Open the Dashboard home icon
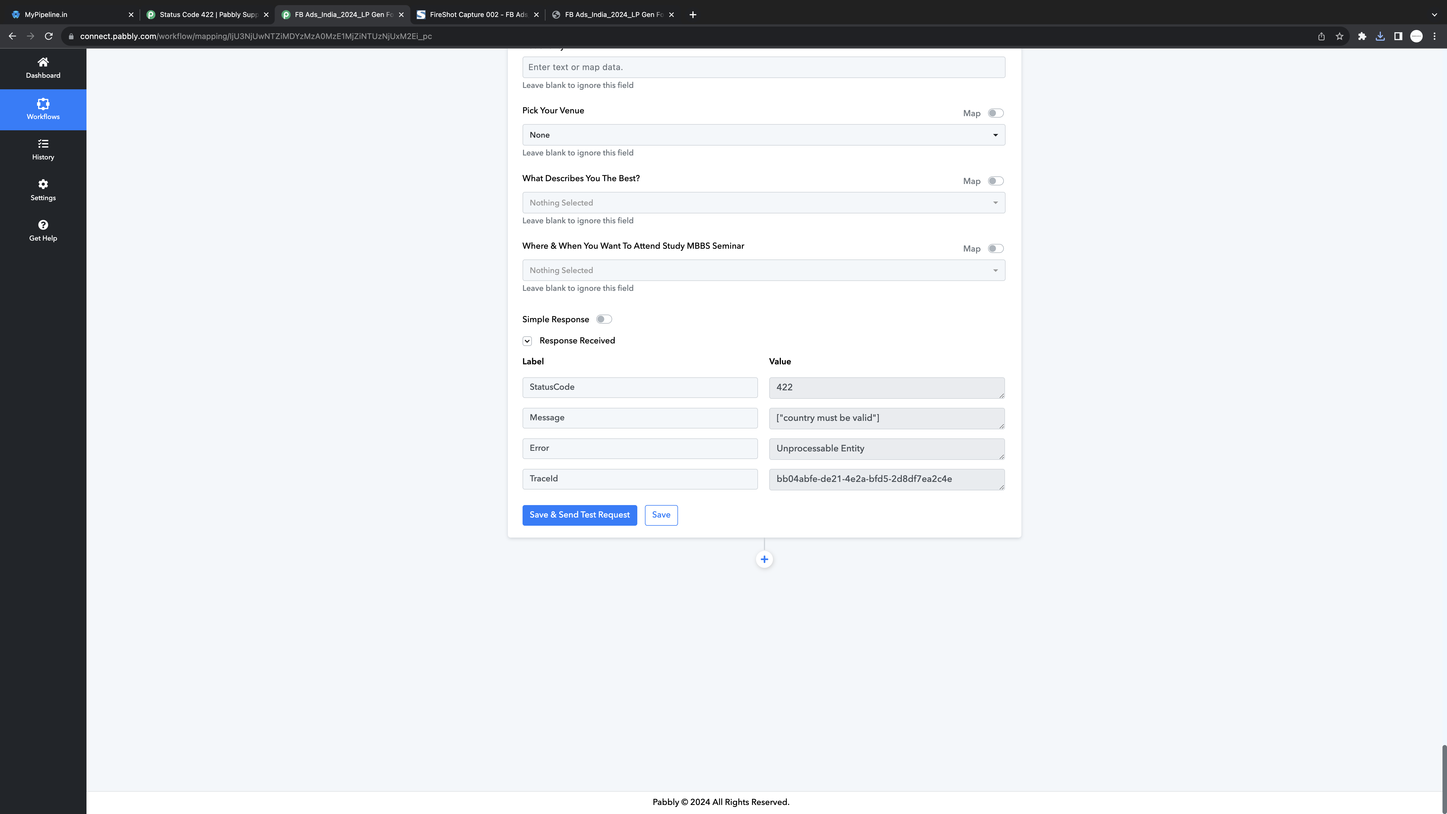Image resolution: width=1447 pixels, height=814 pixels. coord(43,62)
